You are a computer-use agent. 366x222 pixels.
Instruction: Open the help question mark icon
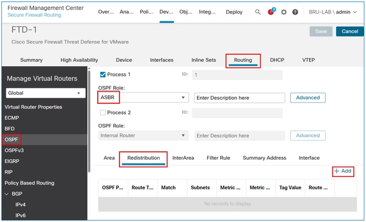pos(295,12)
